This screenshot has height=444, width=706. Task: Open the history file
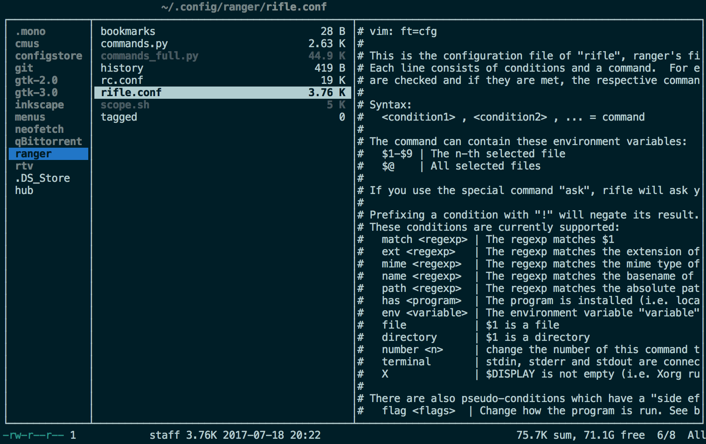(x=122, y=68)
